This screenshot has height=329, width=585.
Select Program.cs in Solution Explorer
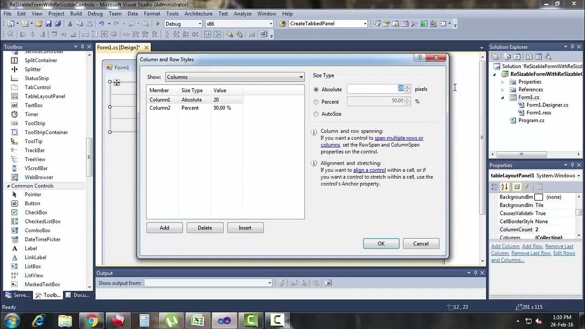point(531,121)
